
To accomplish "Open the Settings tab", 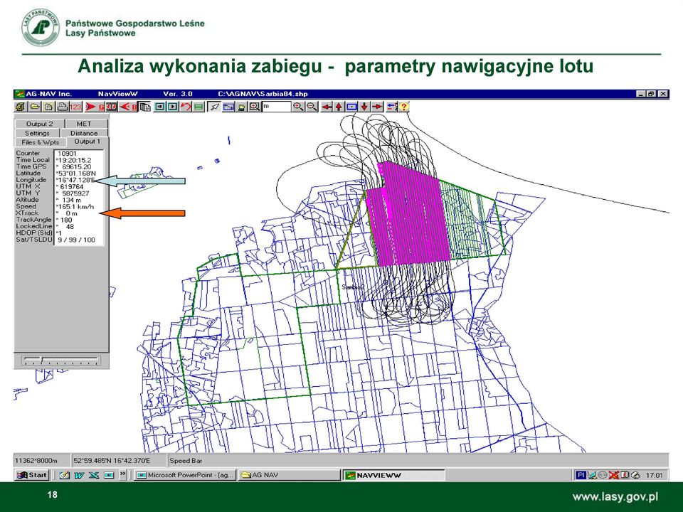I will click(37, 133).
